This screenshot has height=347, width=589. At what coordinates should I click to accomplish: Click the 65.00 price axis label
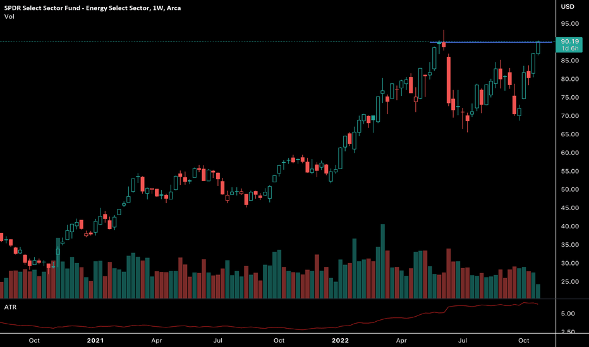click(570, 134)
